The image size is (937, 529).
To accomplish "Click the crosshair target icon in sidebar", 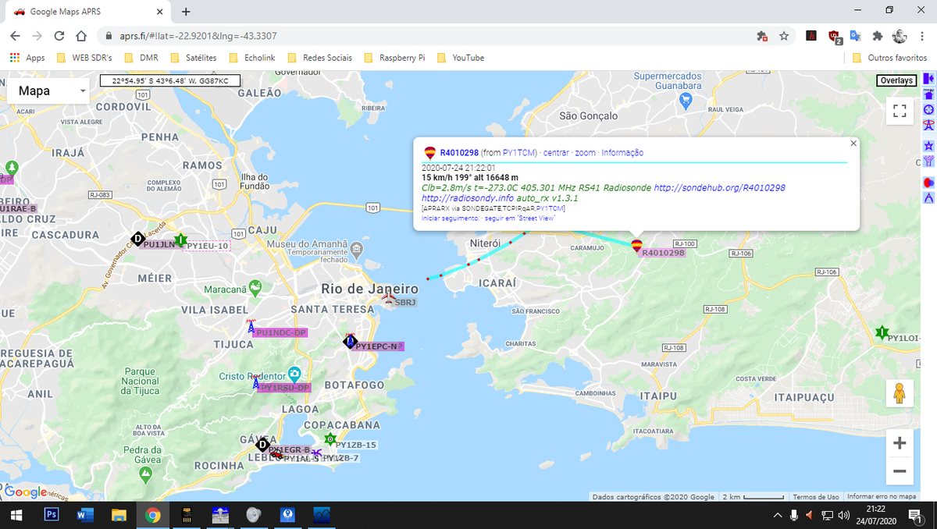I will (929, 110).
